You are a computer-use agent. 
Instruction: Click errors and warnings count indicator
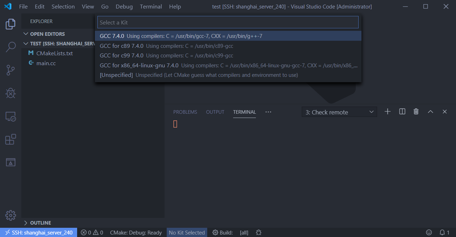[x=92, y=233]
